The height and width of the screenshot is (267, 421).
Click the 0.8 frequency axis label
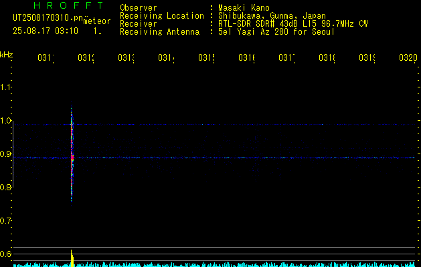[5, 187]
